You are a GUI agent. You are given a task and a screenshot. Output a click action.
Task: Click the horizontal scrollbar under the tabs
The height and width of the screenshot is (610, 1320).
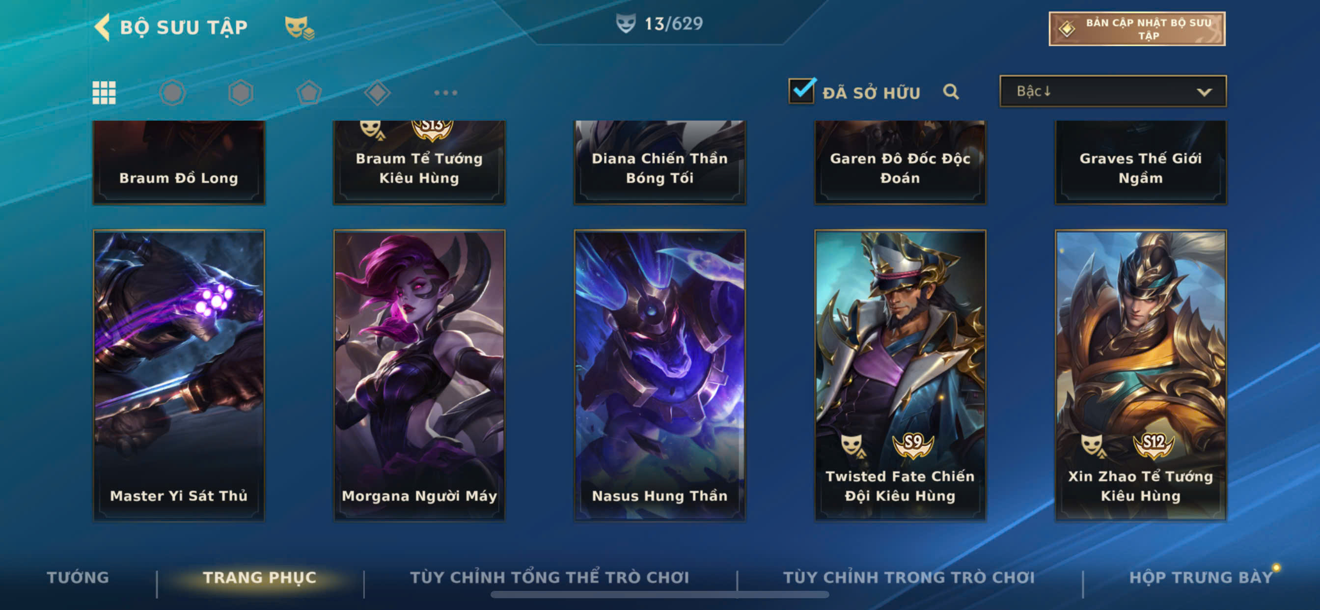660,595
